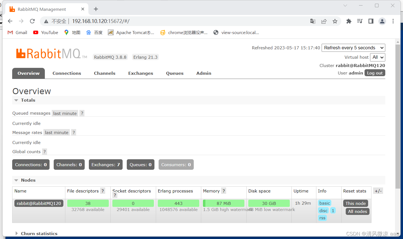Open the Refresh every 5 seconds dropdown
403x239 pixels.
pyautogui.click(x=353, y=48)
